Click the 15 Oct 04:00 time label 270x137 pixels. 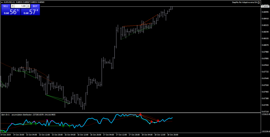(x=31, y=135)
